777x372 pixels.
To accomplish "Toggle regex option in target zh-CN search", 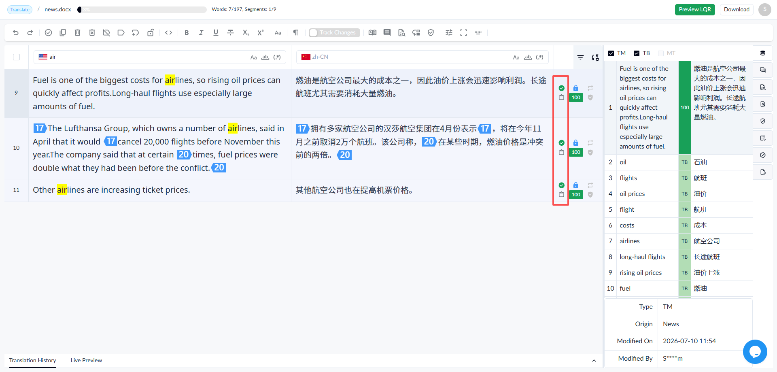I will point(539,57).
